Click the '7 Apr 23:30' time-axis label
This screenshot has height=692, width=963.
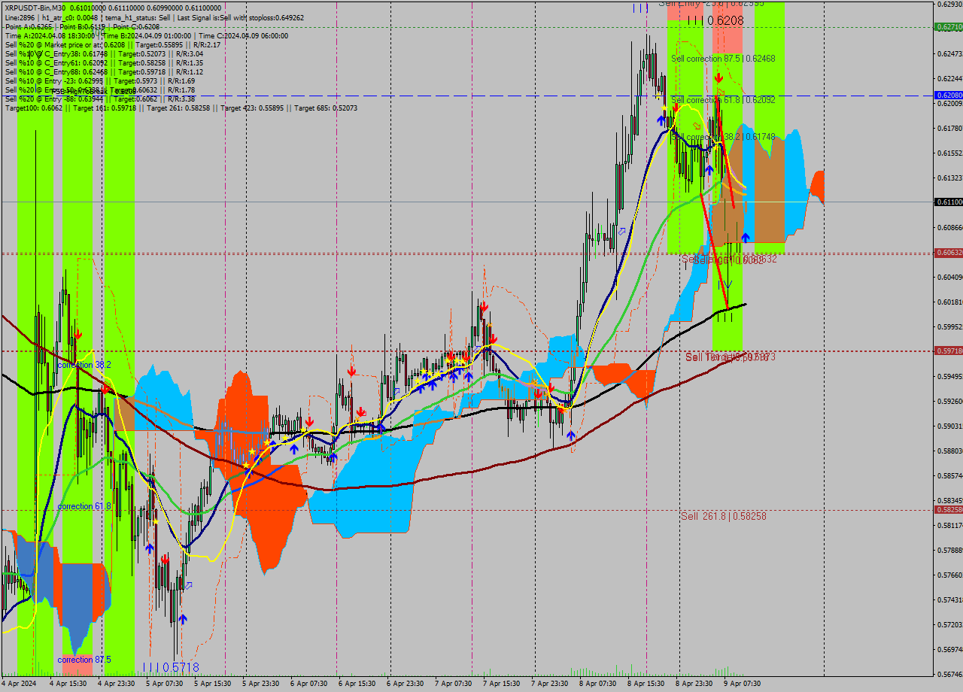coord(549,684)
